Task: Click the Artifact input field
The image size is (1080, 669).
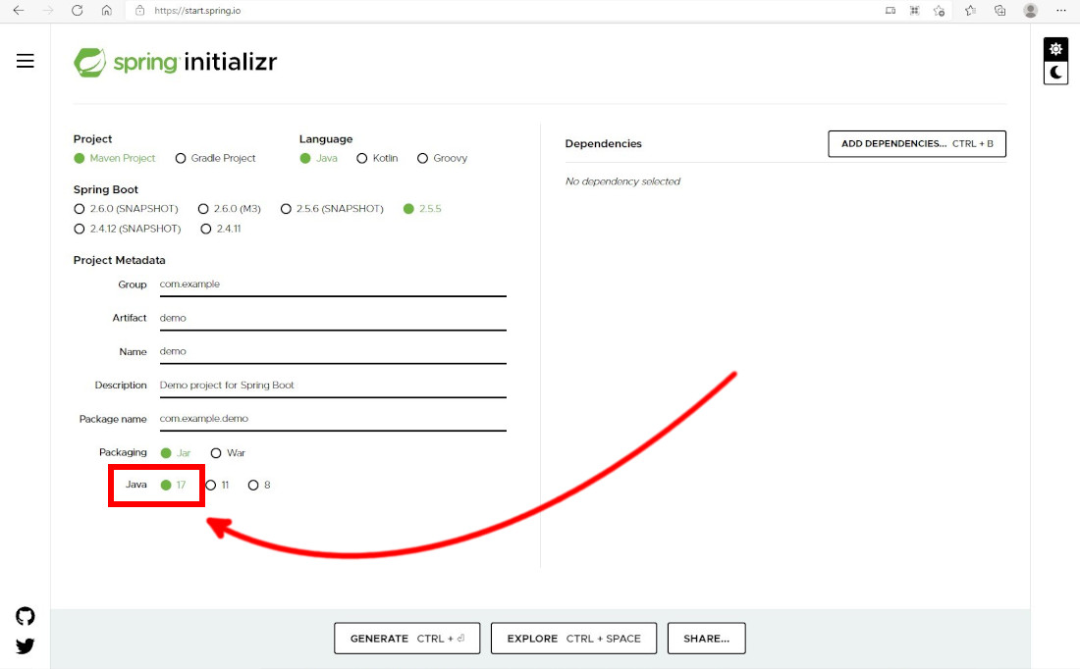Action: tap(331, 318)
